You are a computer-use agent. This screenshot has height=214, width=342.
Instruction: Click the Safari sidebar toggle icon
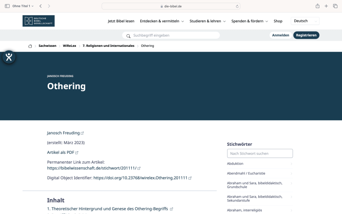click(x=7, y=6)
